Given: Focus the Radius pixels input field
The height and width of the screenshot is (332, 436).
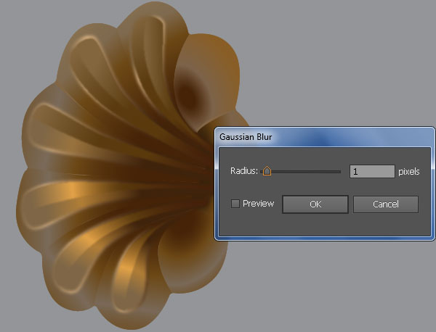Looking at the screenshot, I should (372, 171).
